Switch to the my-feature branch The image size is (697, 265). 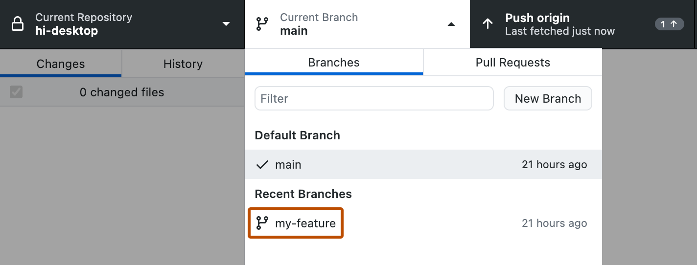click(305, 223)
